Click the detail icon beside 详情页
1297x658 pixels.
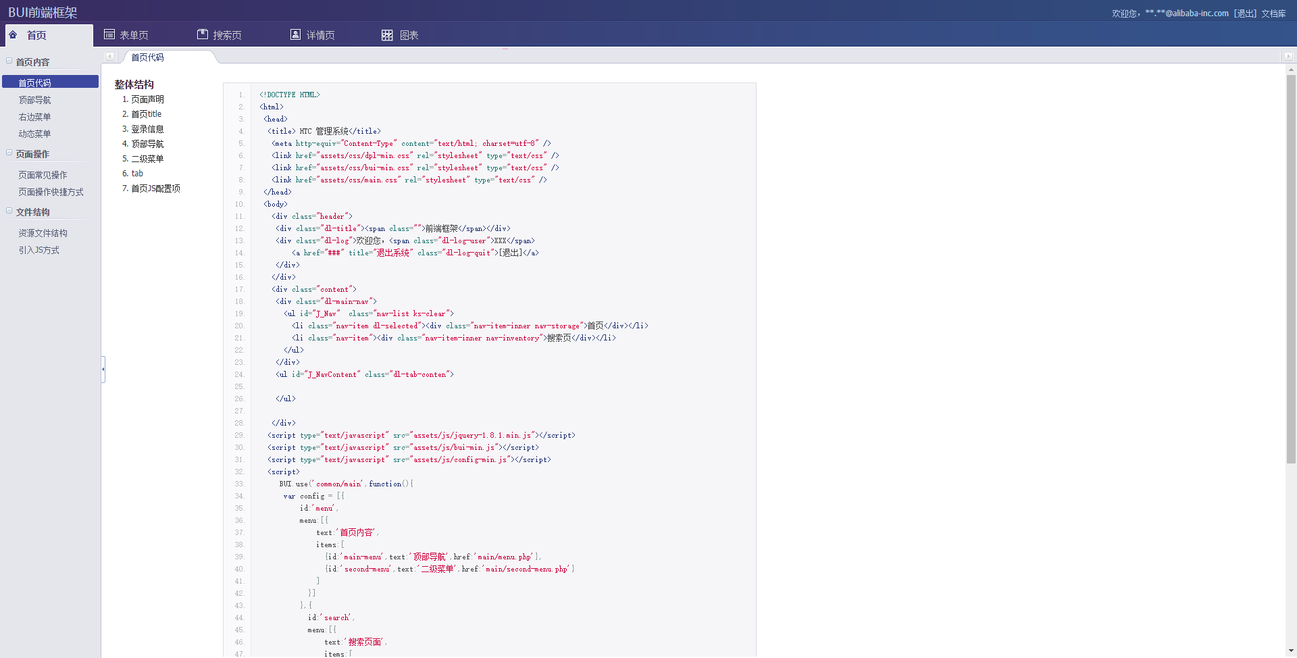click(295, 34)
